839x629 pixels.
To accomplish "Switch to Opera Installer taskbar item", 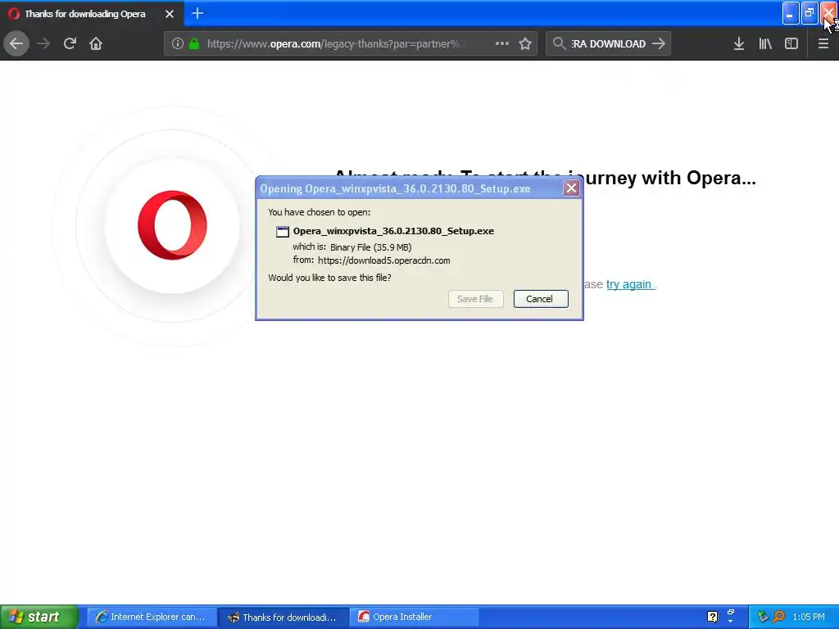I will (415, 617).
